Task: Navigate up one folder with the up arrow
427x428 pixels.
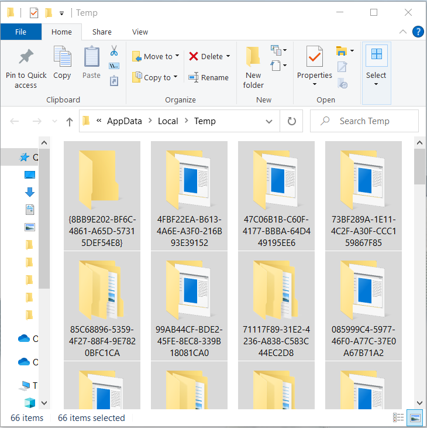Action: (x=70, y=121)
